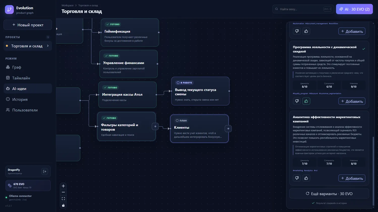378x212 pixels.
Task: Focus the Найти веху search field
Action: [x=303, y=9]
